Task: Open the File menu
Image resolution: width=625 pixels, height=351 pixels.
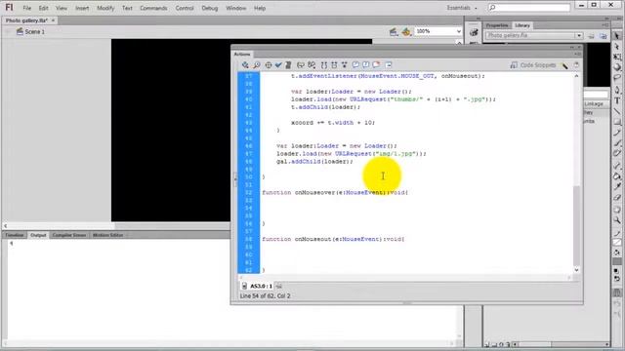Action: point(27,8)
